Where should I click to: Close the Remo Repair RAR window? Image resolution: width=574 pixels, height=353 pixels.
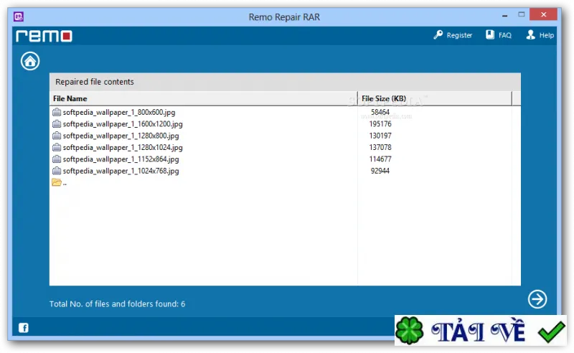(x=544, y=15)
